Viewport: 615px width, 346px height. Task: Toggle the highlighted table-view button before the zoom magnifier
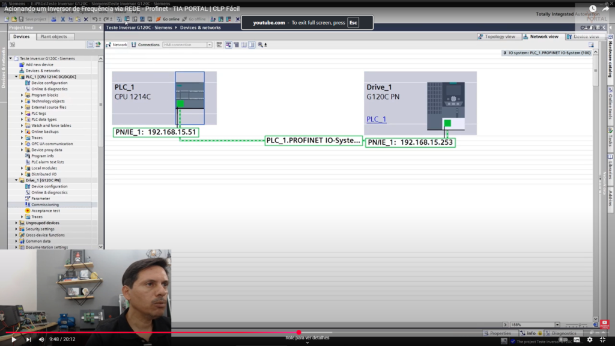(252, 44)
